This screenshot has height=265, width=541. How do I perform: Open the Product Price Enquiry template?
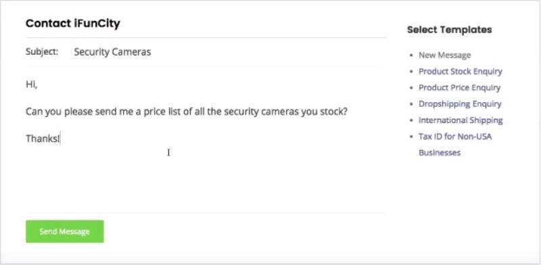459,88
